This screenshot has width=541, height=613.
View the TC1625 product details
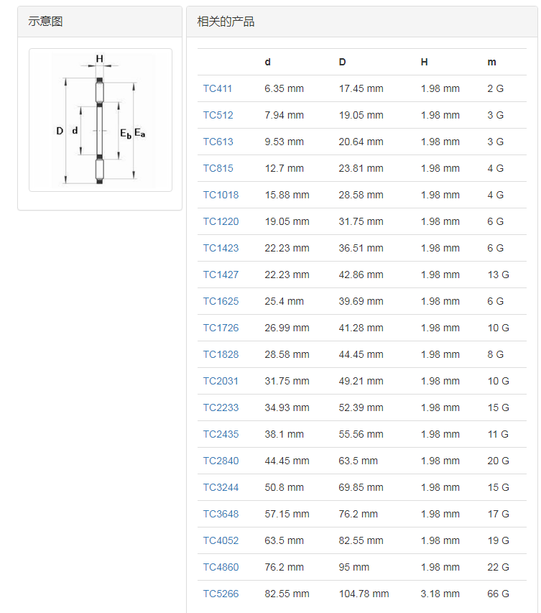(218, 301)
